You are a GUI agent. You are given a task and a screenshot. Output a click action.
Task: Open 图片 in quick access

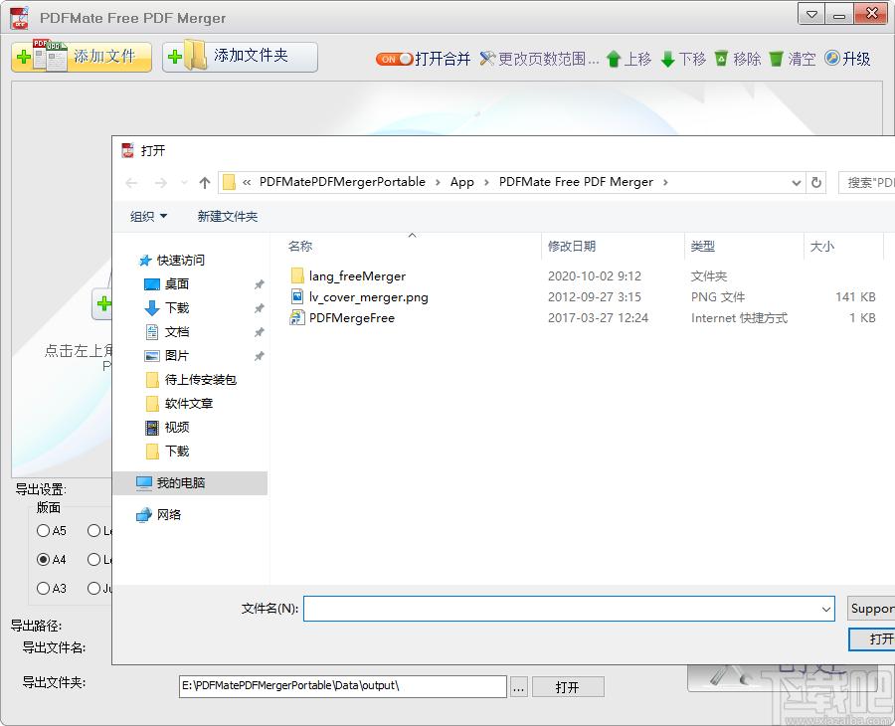click(166, 356)
